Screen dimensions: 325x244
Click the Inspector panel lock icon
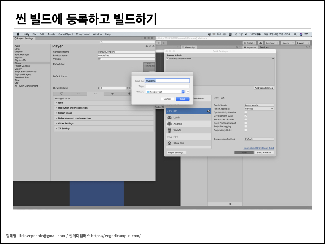tap(307, 48)
